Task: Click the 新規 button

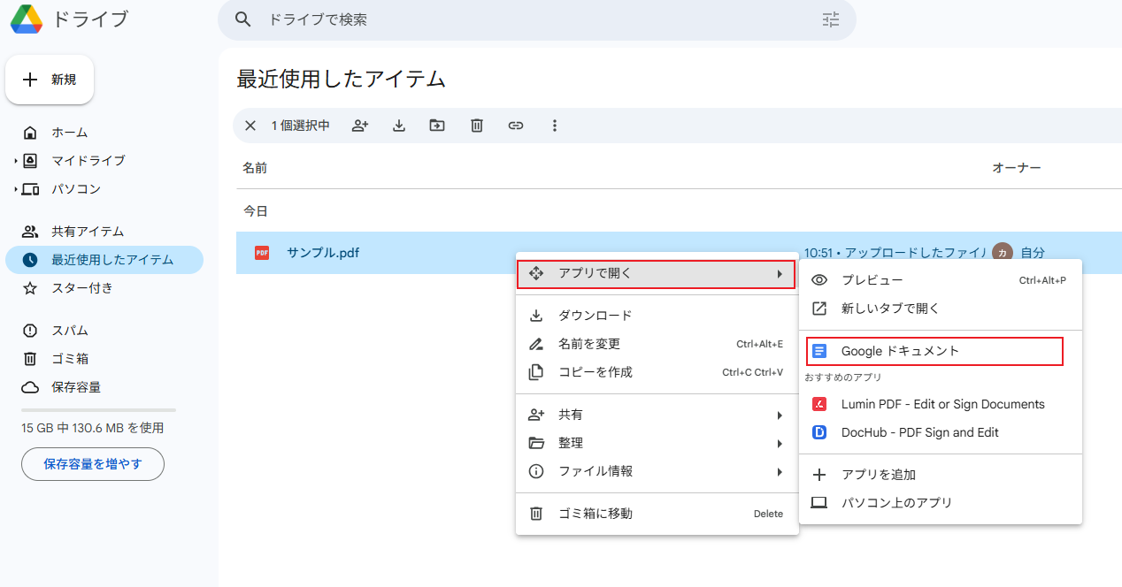Action: pos(50,80)
